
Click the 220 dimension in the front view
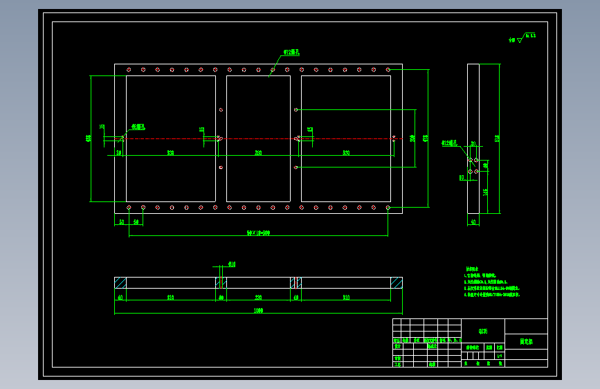258,153
